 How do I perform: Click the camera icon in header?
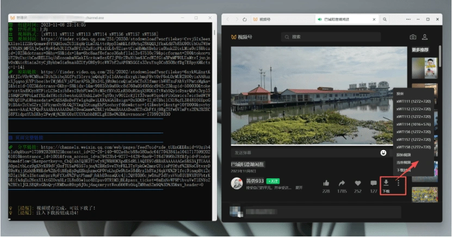pyautogui.click(x=413, y=37)
